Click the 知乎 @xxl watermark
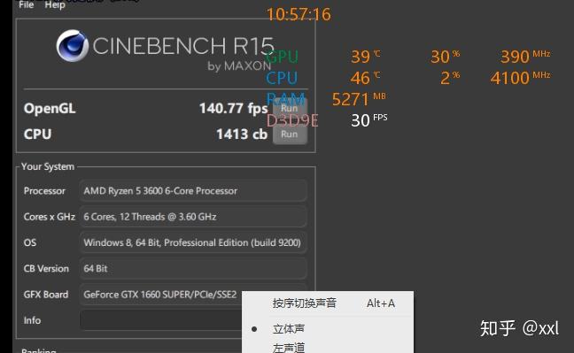The height and width of the screenshot is (353, 574). tap(519, 328)
